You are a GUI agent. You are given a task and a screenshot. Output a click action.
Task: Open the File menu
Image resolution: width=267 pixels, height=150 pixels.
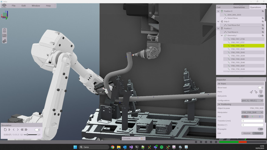pyautogui.click(x=14, y=6)
